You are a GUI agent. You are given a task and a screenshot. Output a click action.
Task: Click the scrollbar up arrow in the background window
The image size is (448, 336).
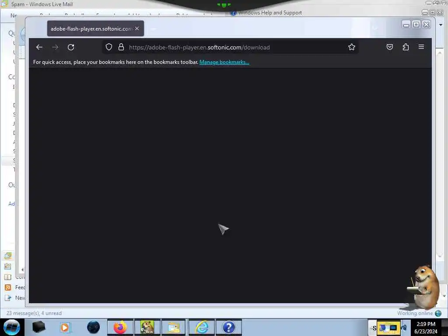click(x=440, y=53)
